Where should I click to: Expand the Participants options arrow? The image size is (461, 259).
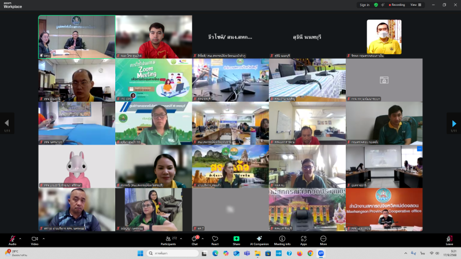click(x=182, y=238)
